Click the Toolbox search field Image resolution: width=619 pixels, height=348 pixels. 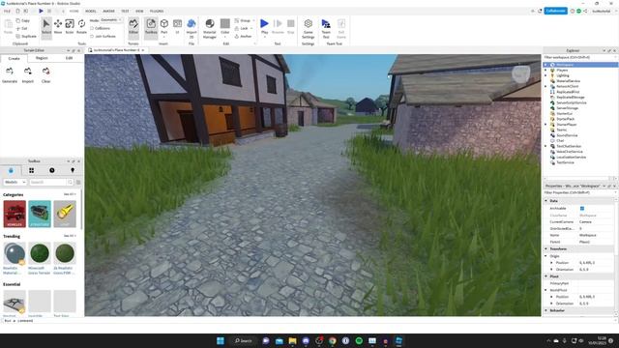(47, 182)
